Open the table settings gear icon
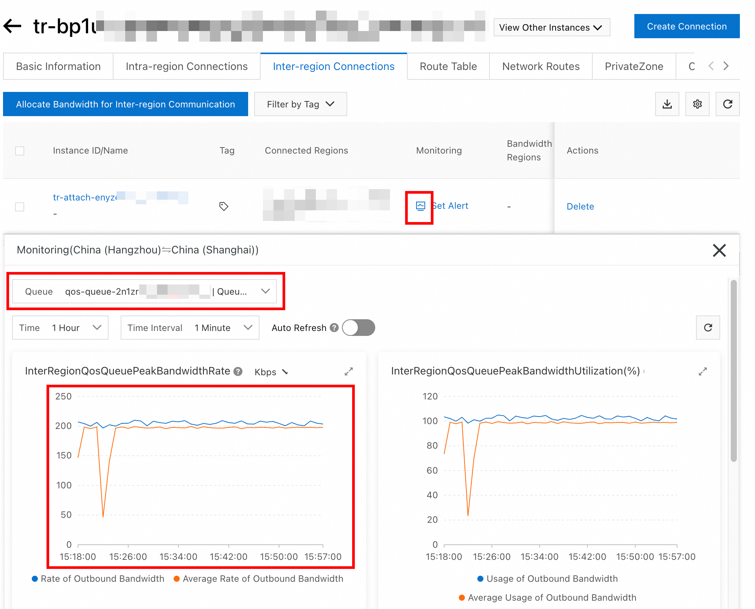The height and width of the screenshot is (609, 755). (697, 104)
